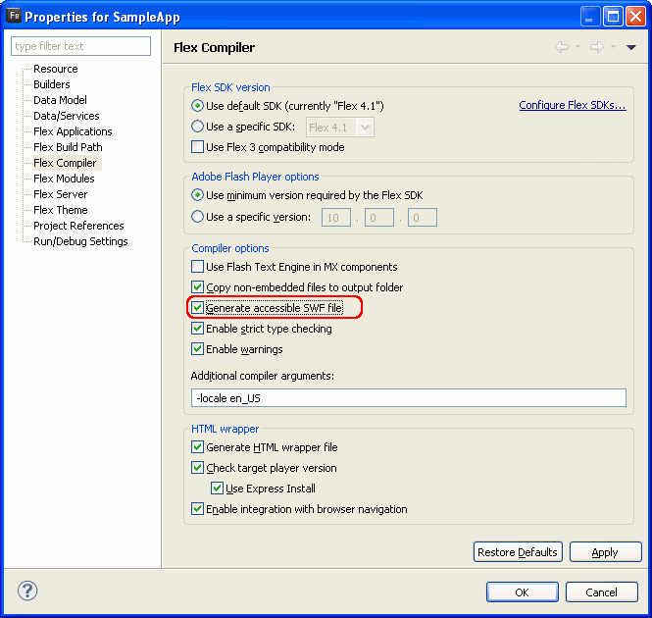Click the last version number field

click(423, 217)
